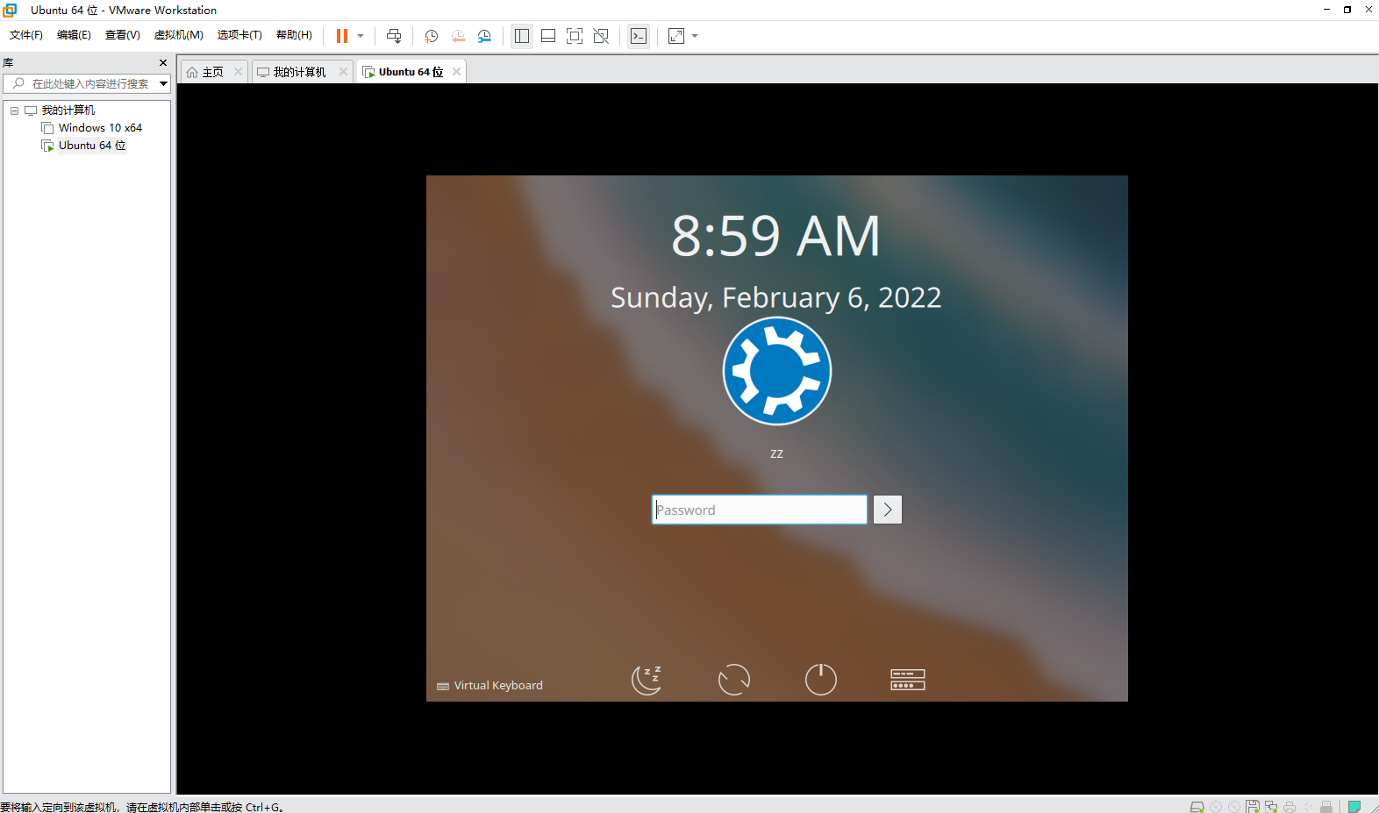This screenshot has width=1379, height=813.
Task: Select Ubuntu 64 位 in the library tree
Action: point(92,146)
